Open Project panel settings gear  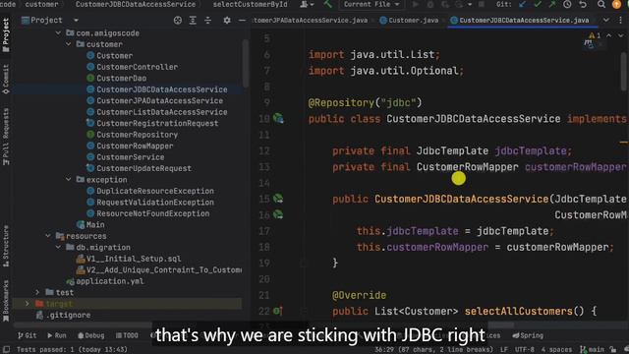[x=227, y=20]
